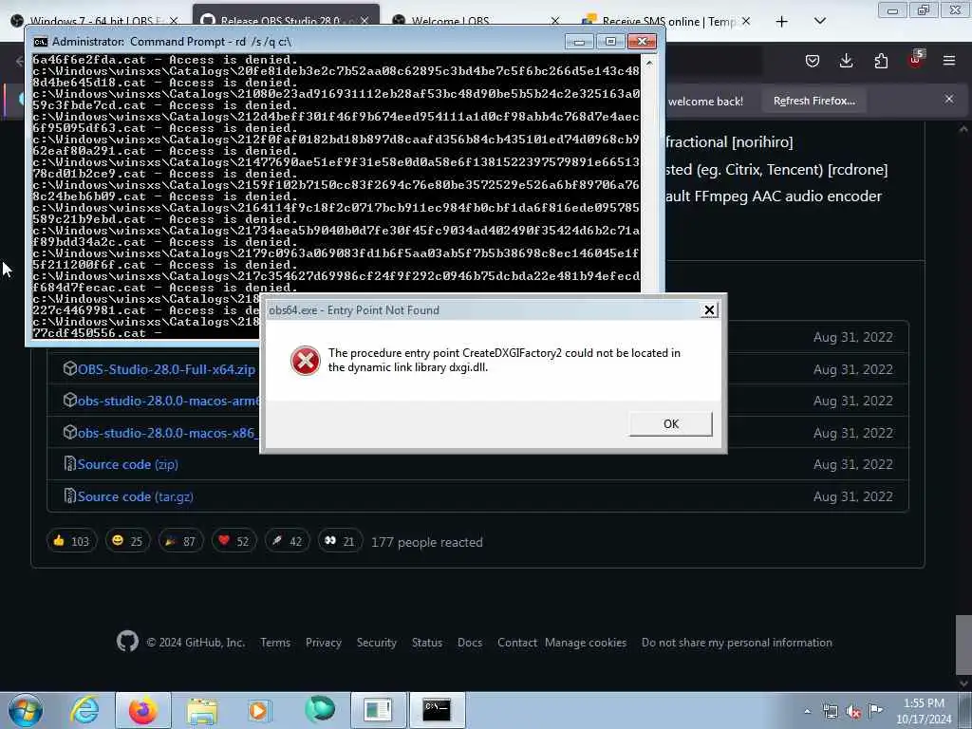Open a new Firefox tab with plus button
Screen dimensions: 972x729
(782, 21)
